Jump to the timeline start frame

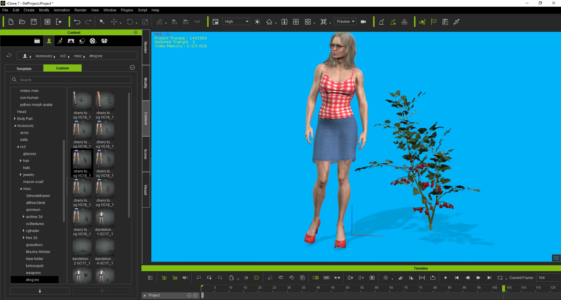click(457, 278)
